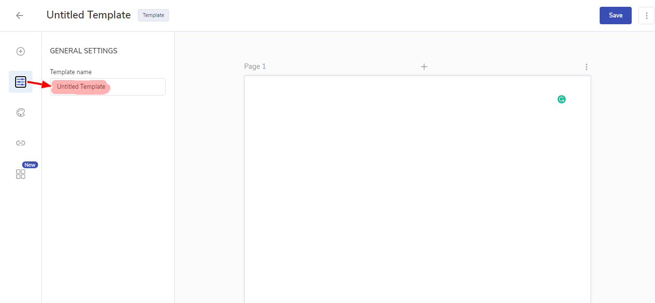Screen dimensions: 655x303
Task: Open the theme palette sidebar icon
Action: coord(20,112)
